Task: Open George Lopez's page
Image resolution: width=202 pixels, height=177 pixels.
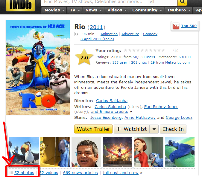Action: click(179, 118)
